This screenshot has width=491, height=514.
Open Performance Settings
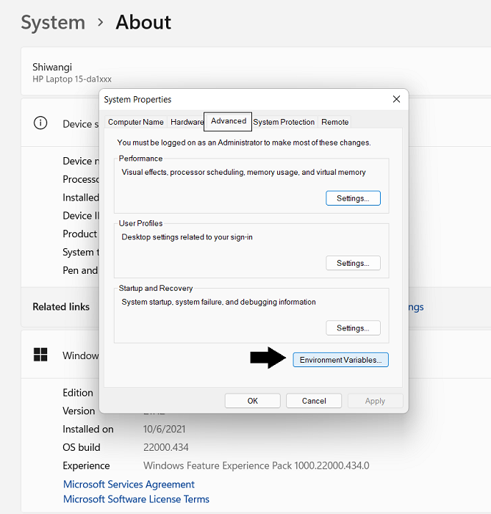pos(353,198)
